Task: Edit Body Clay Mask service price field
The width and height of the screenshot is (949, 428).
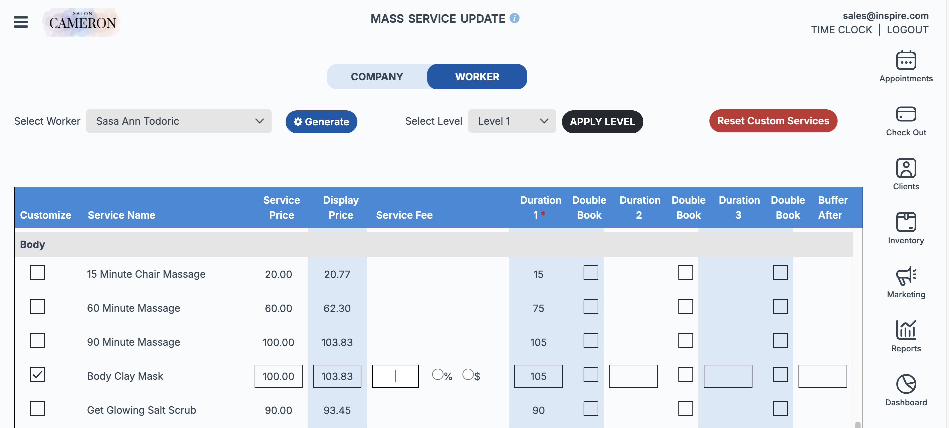Action: coord(278,376)
